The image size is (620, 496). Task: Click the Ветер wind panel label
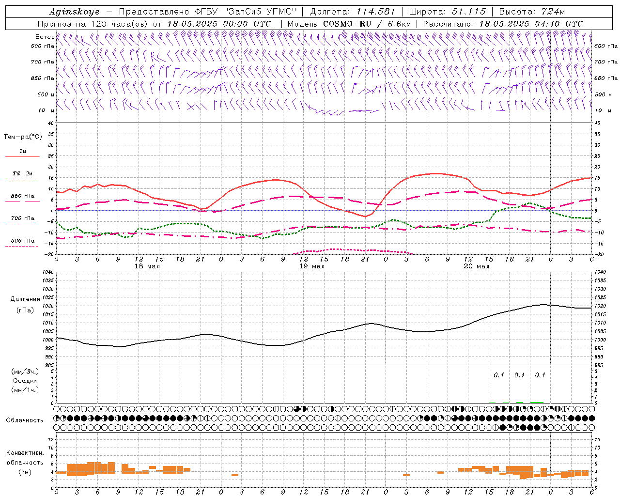[45, 37]
